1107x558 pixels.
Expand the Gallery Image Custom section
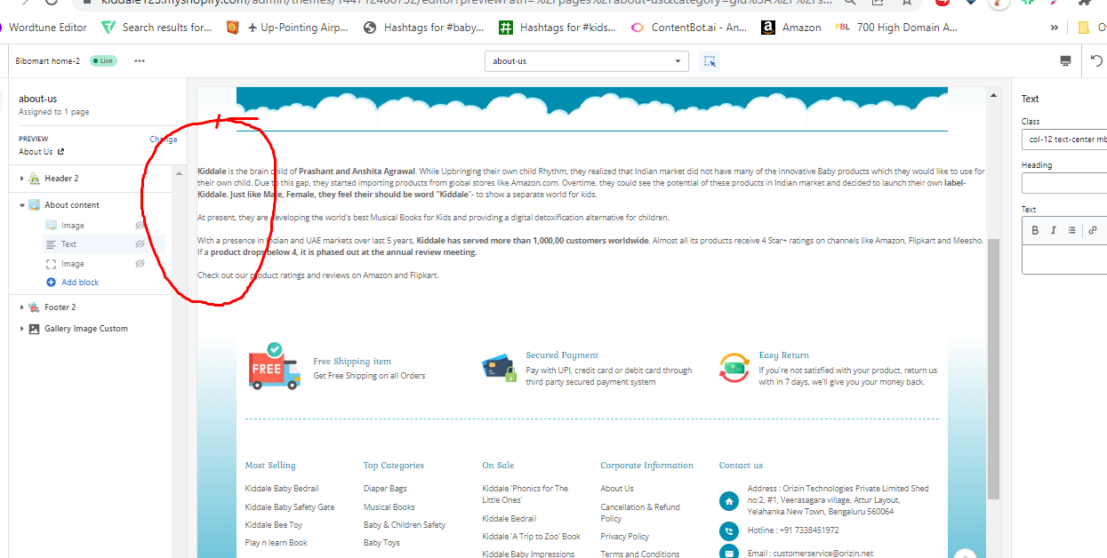pyautogui.click(x=22, y=329)
